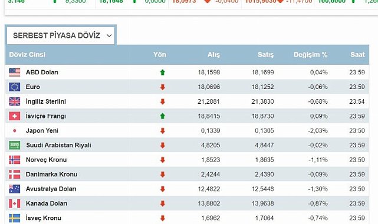The height and width of the screenshot is (224, 378).
Task: Select Euro sell price 18,1252
Action: pos(262,87)
